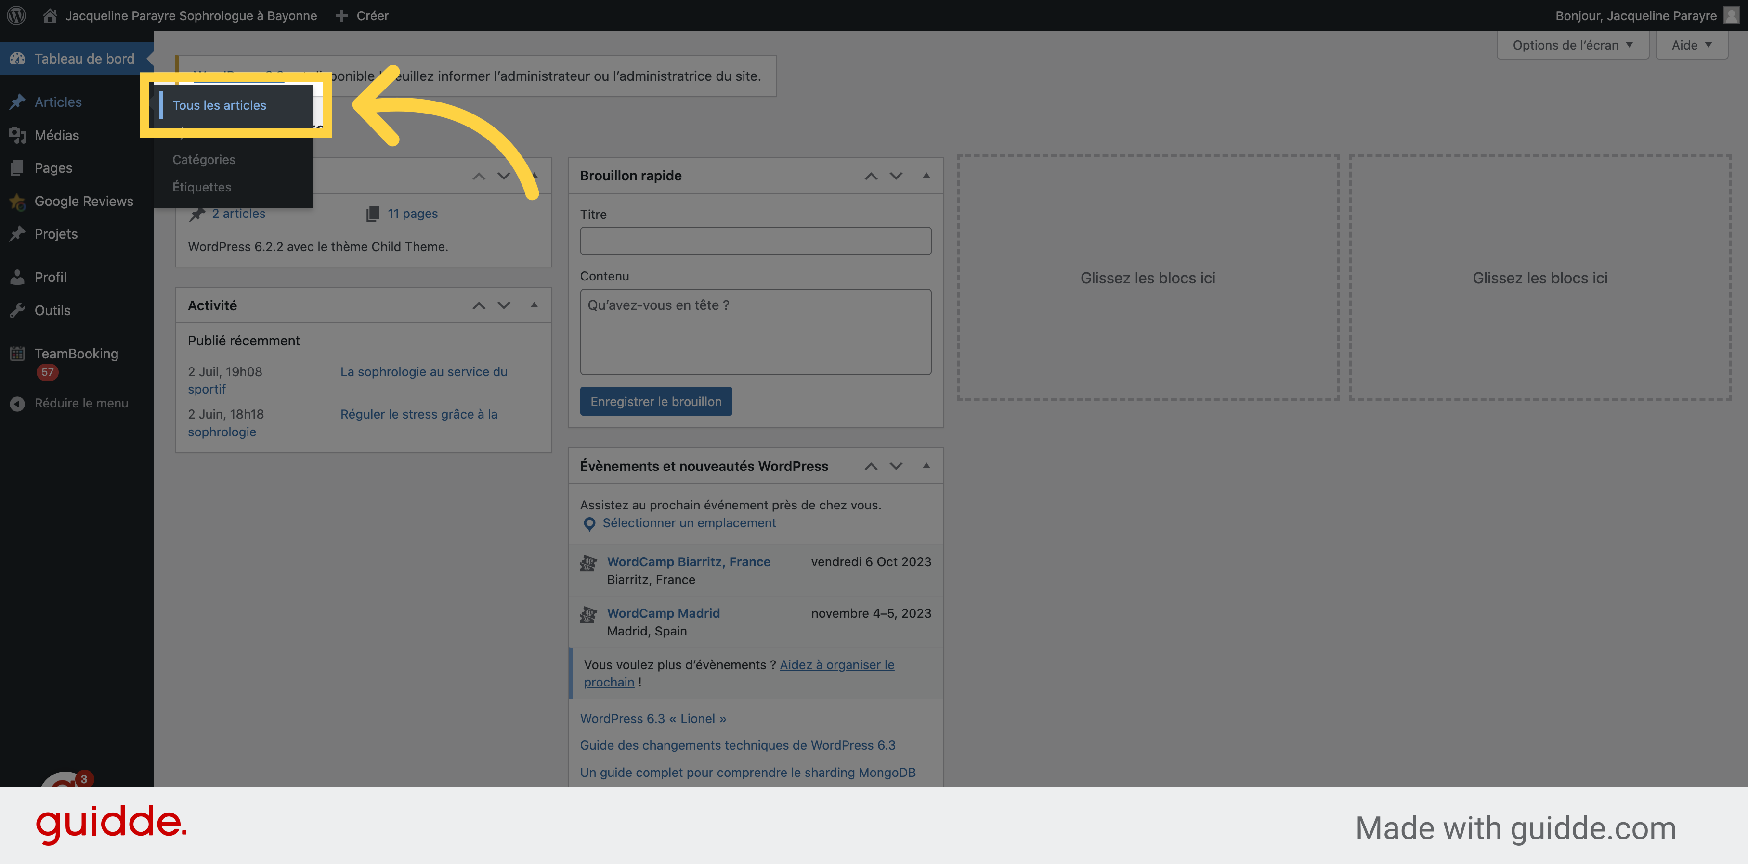Open Google Reviews in the sidebar

tap(77, 201)
